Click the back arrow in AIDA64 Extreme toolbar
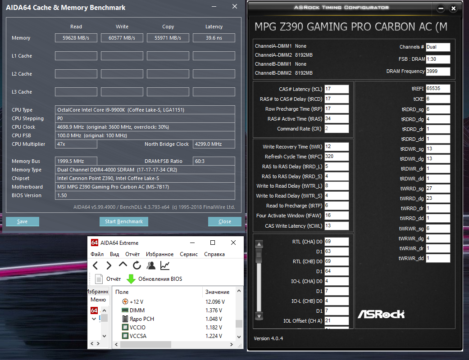 click(95, 265)
